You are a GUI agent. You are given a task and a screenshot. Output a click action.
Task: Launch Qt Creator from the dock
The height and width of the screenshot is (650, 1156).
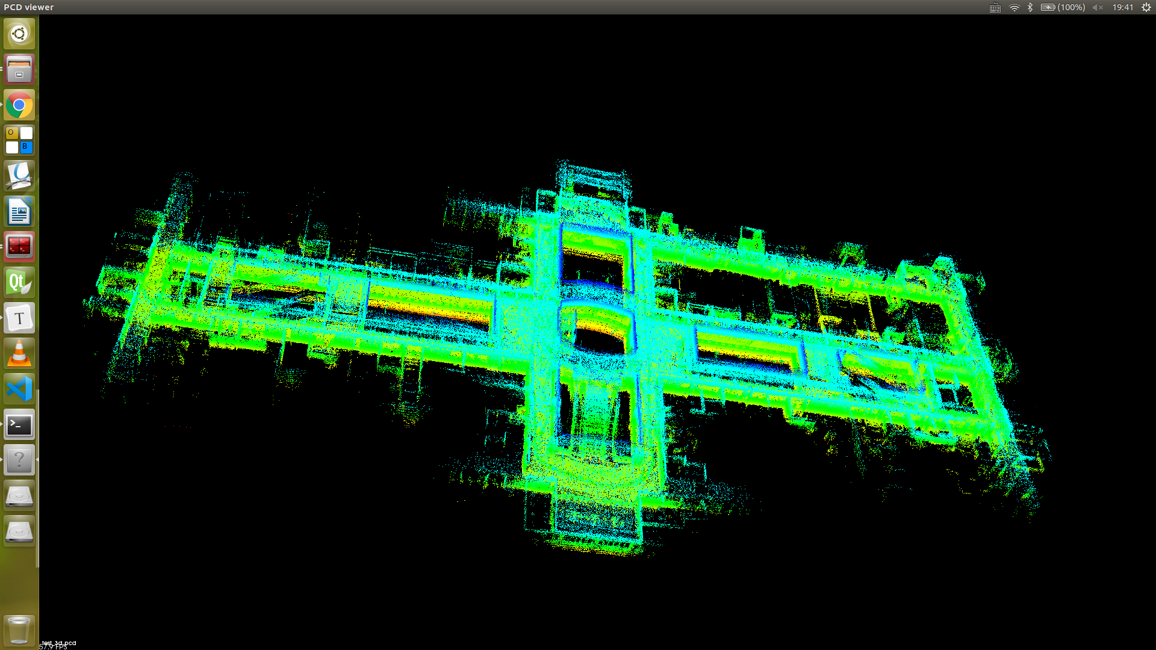[x=19, y=282]
